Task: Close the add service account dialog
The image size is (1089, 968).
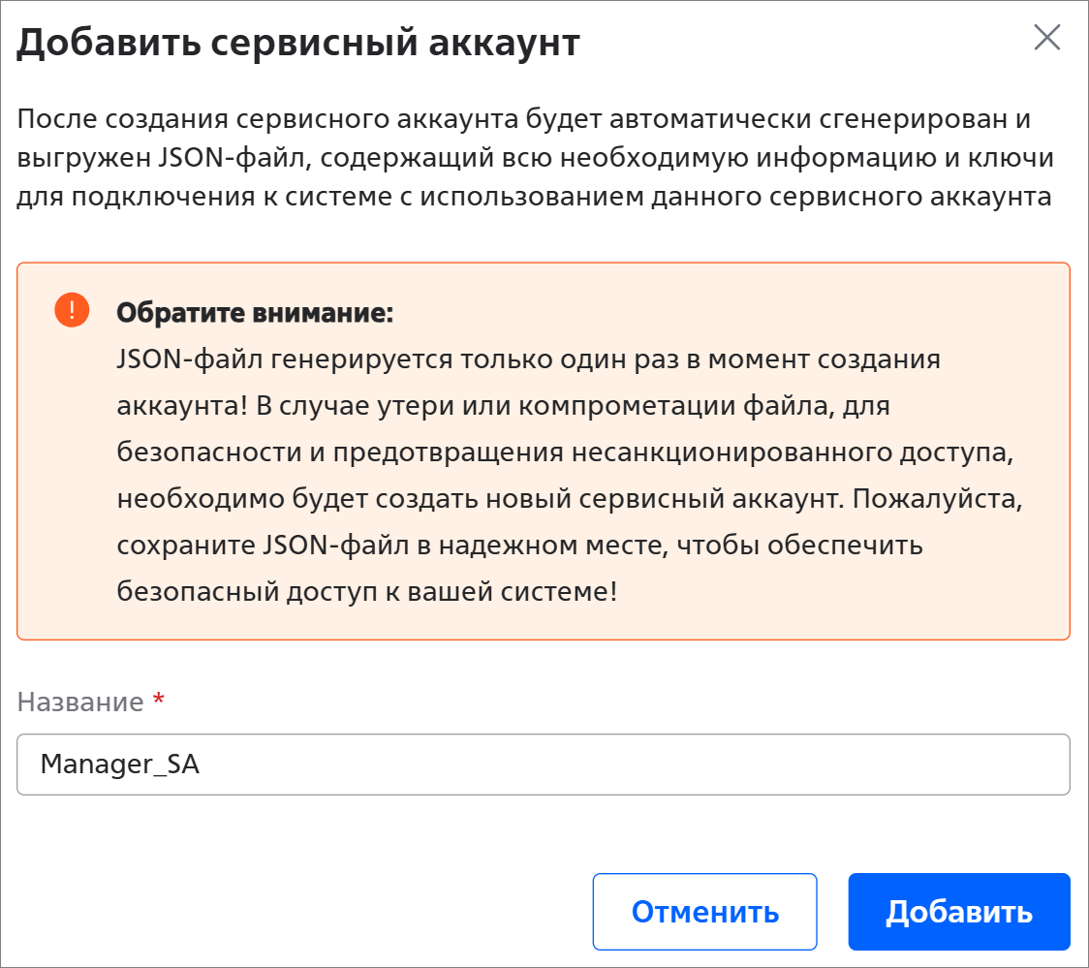Action: point(1046,38)
